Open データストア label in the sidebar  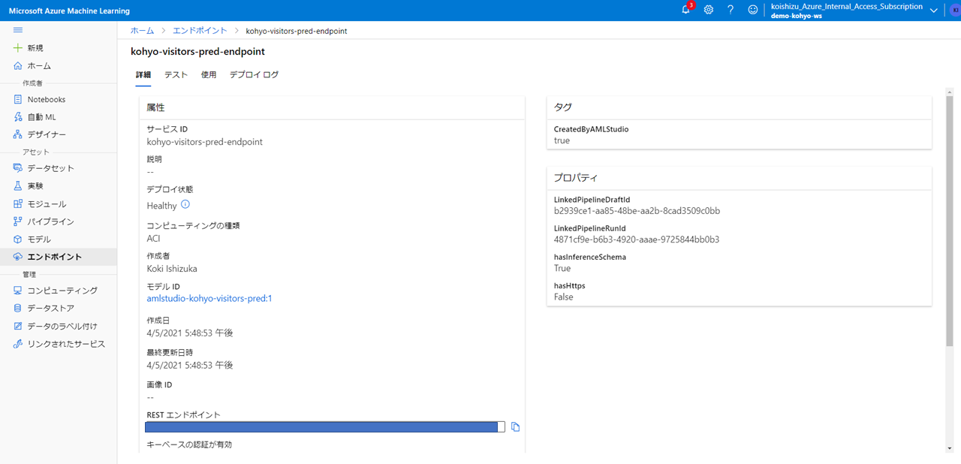point(51,309)
